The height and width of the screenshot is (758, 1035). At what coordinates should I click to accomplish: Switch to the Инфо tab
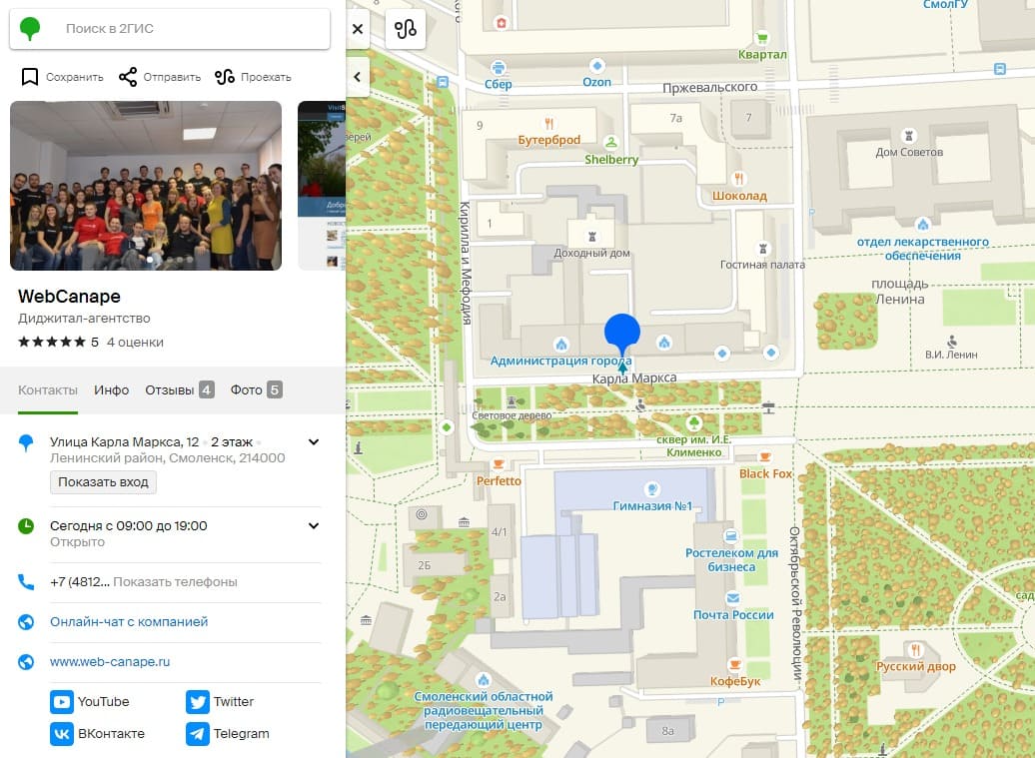[111, 390]
